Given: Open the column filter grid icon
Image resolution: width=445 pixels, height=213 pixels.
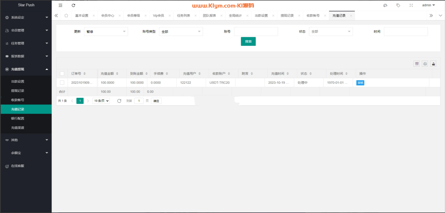Looking at the screenshot, I should [x=417, y=64].
